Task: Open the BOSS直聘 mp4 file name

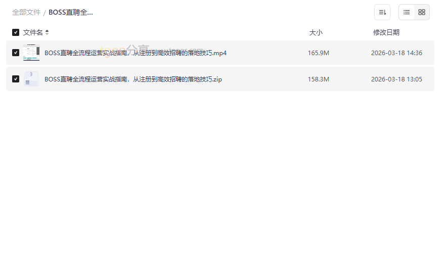Action: (x=136, y=53)
